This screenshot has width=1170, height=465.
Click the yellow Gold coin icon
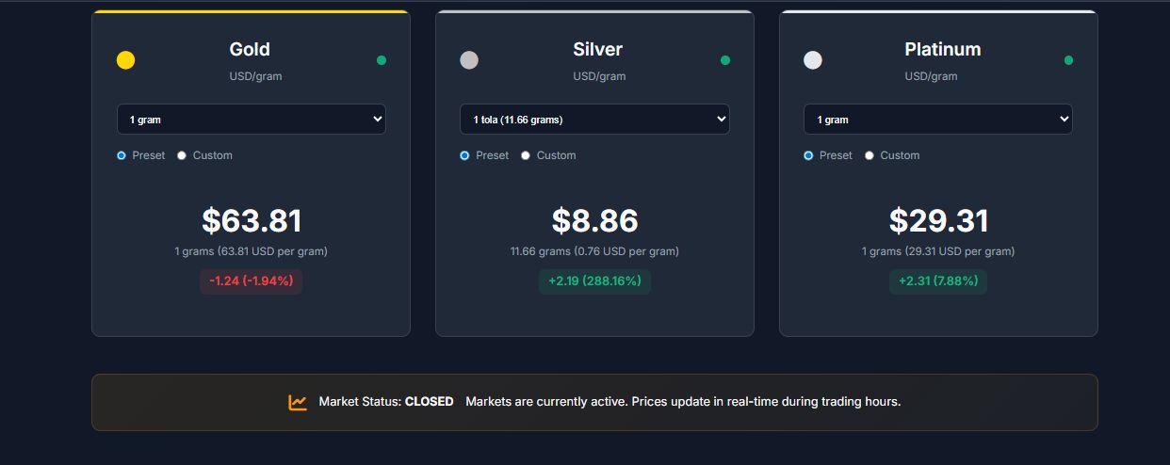(125, 60)
